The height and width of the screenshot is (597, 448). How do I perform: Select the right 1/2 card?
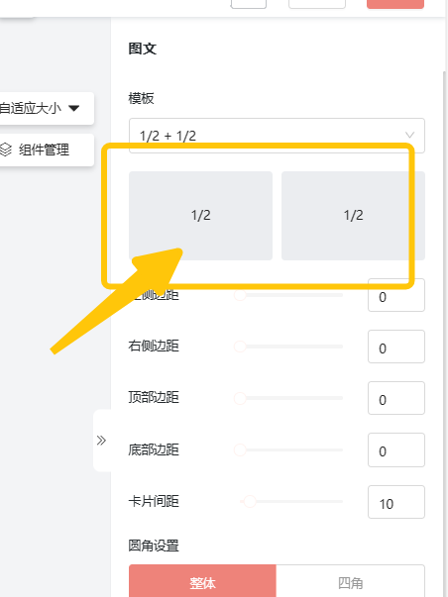pyautogui.click(x=353, y=216)
